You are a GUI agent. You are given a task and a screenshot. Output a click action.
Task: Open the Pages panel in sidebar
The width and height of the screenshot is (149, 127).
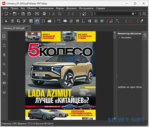(x=4, y=36)
